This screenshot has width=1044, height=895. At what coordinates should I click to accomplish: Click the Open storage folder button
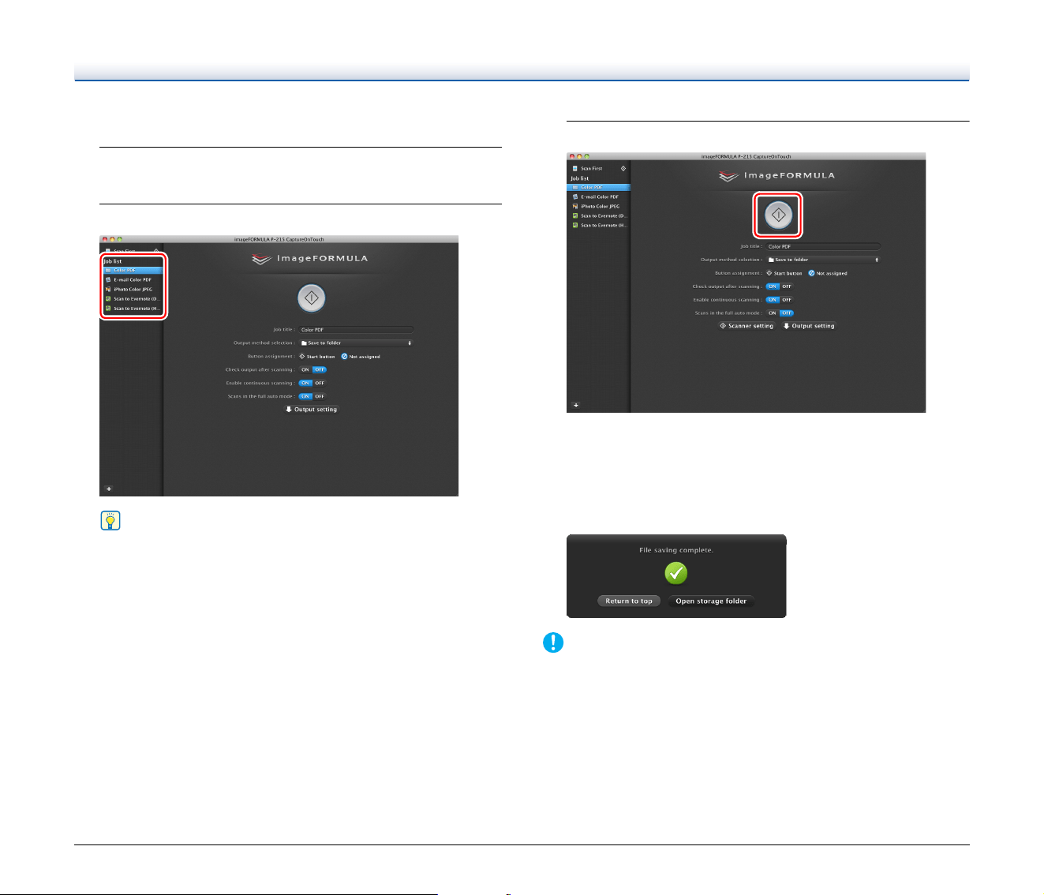click(x=711, y=601)
